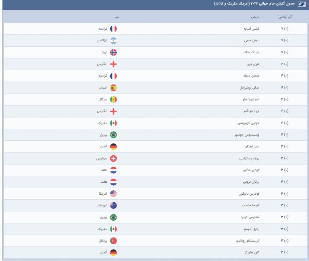Screen dimensions: 309x261
Task: Click the تیم column header
Action: 117,17
